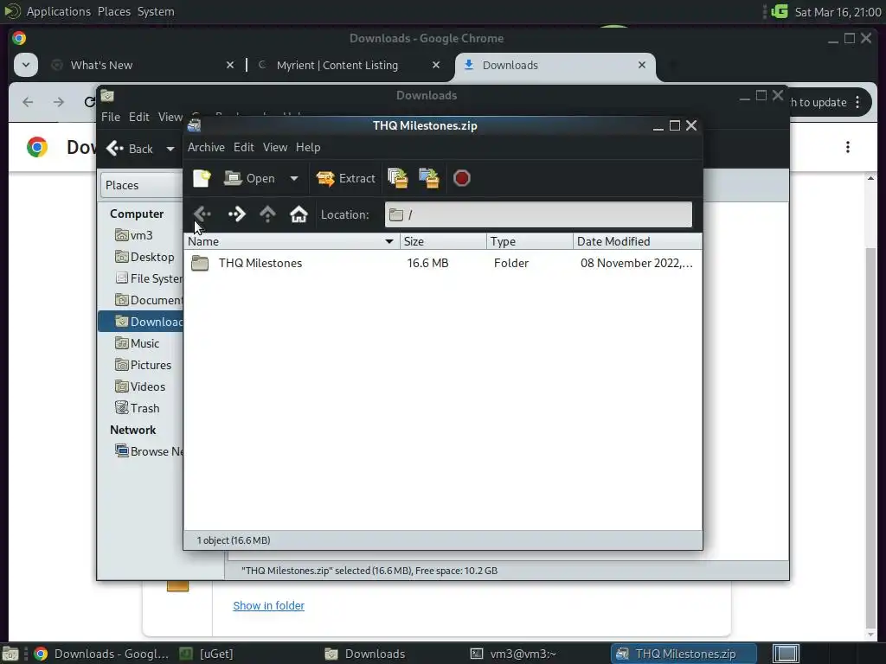The height and width of the screenshot is (664, 886).
Task: Open the Places menu in top panel
Action: 114,12
